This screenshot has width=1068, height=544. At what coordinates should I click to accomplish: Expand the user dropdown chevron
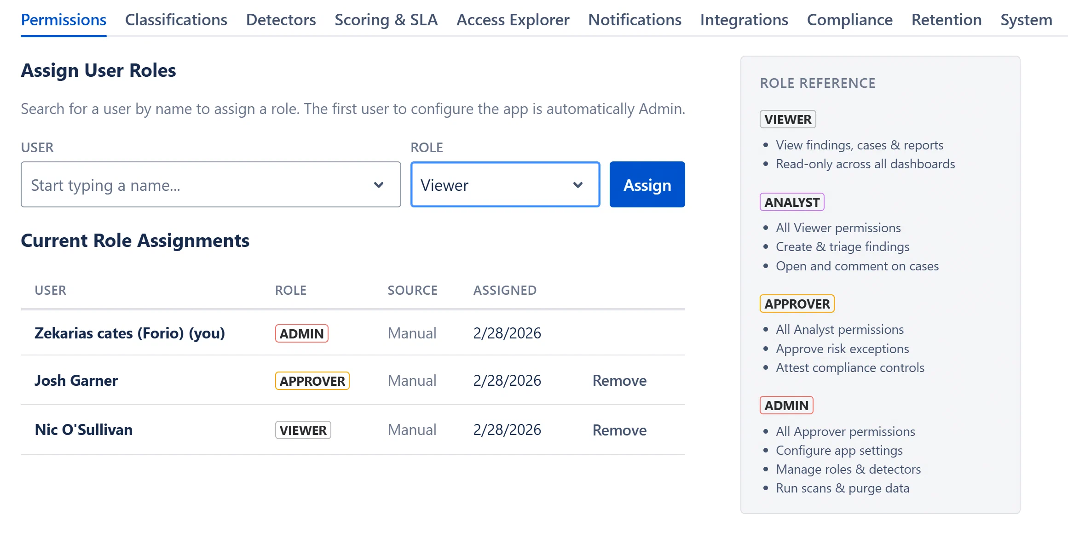tap(379, 185)
